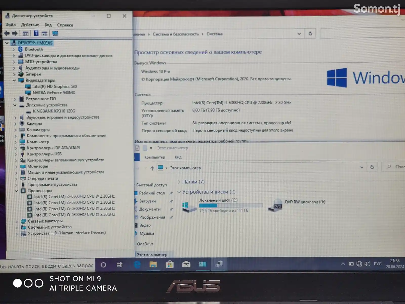Select Системные устройства category
This screenshot has height=304, width=405.
click(50, 227)
